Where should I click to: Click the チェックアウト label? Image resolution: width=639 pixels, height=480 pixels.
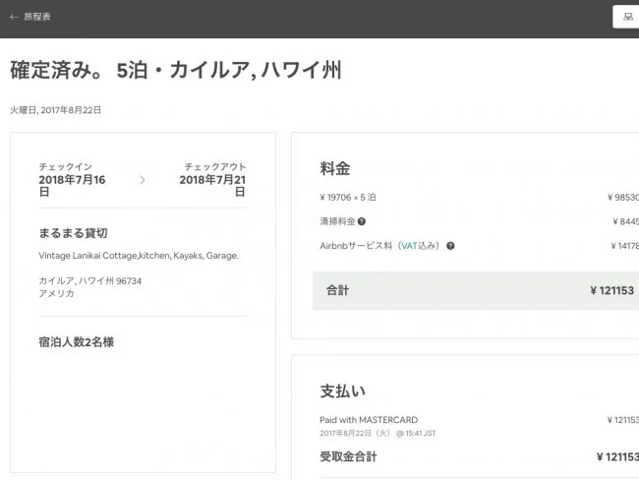[215, 166]
